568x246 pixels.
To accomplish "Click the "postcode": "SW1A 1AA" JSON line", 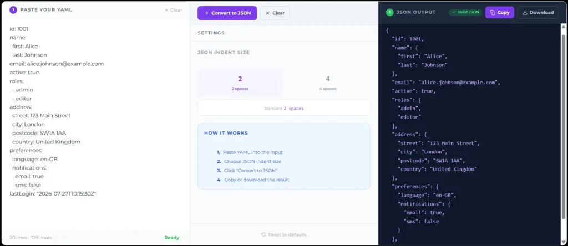I will [431, 161].
